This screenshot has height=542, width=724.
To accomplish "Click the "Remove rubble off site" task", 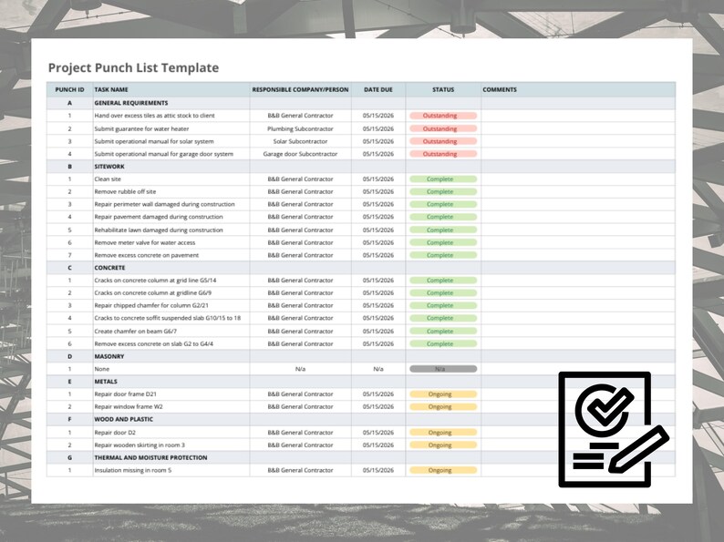I will pyautogui.click(x=125, y=191).
